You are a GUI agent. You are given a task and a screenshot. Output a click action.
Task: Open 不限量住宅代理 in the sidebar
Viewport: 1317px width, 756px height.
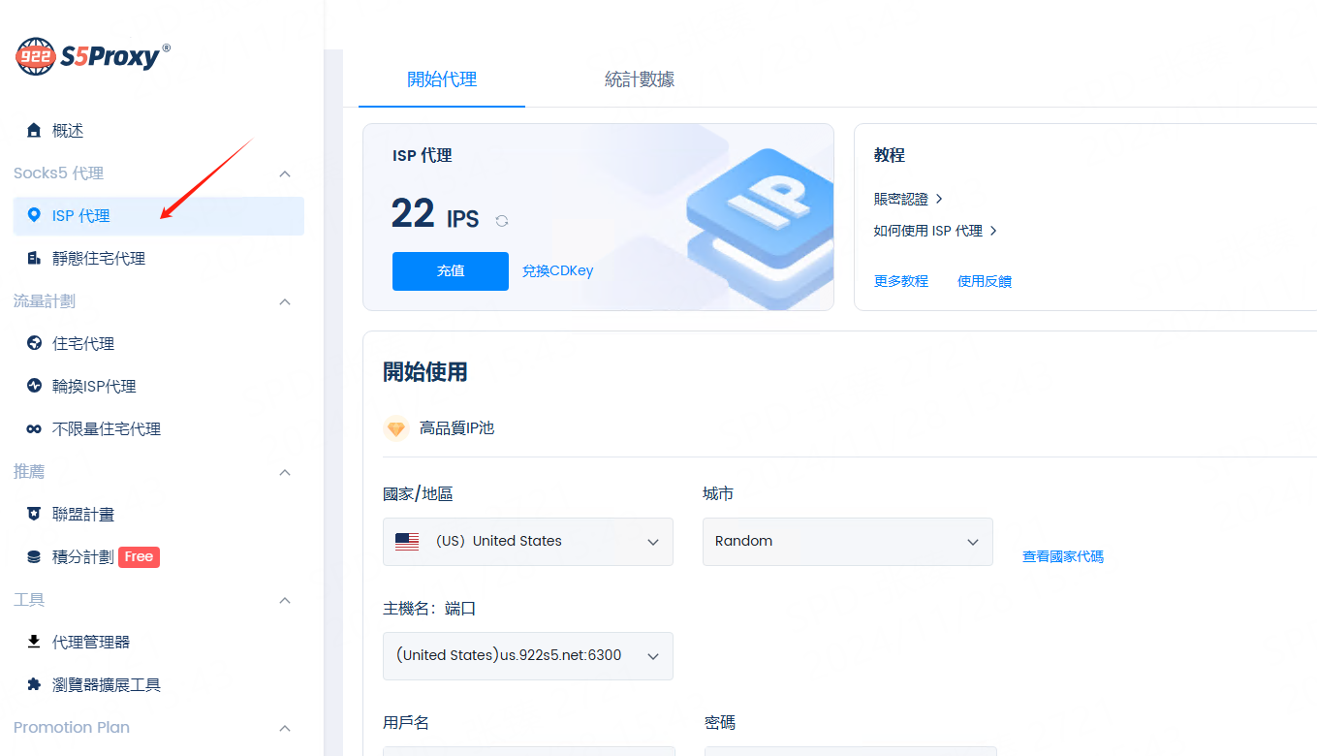click(159, 429)
